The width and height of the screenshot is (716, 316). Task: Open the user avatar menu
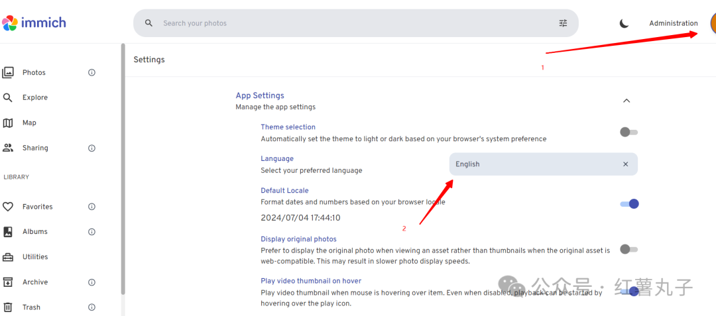(x=713, y=23)
